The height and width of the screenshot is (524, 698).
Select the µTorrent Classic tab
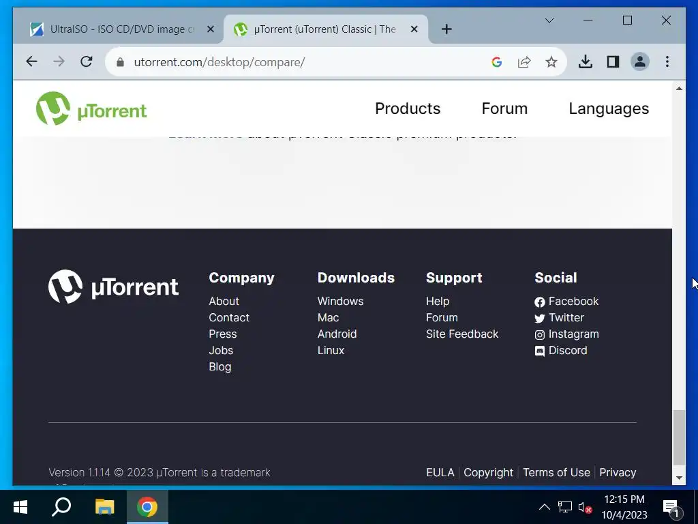coord(325,29)
